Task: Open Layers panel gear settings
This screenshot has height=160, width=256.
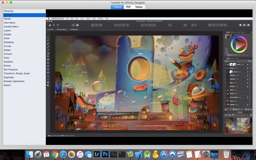Action: [249, 61]
